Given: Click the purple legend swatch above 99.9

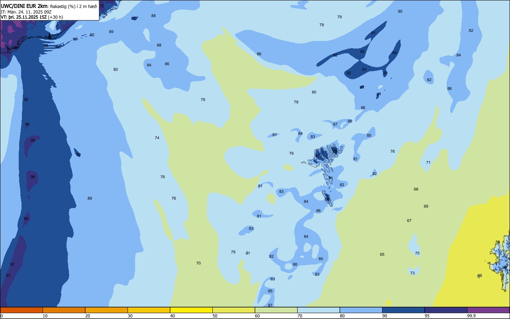Looking at the screenshot, I should click(488, 310).
